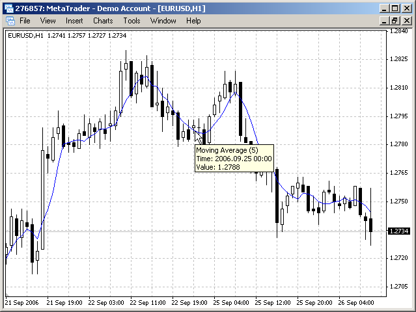Close the MetaTrader application window
Image resolution: width=416 pixels, height=312 pixels.
click(x=407, y=8)
